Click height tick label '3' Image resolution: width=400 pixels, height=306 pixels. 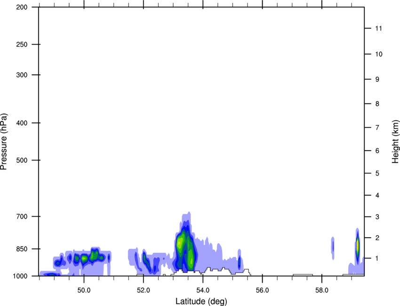pyautogui.click(x=377, y=217)
